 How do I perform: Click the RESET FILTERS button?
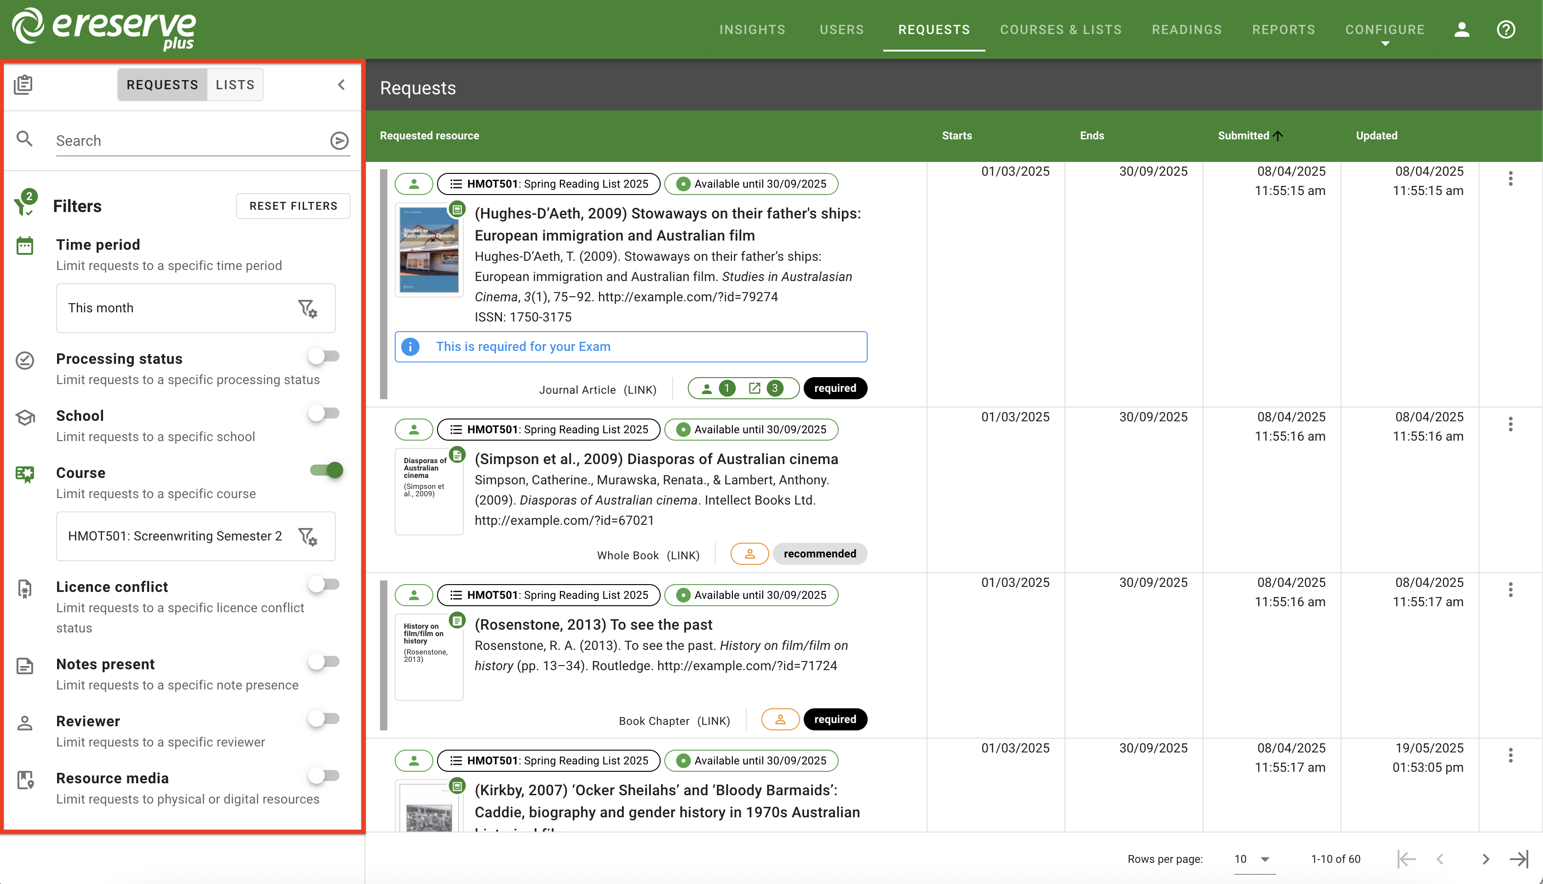pos(293,206)
